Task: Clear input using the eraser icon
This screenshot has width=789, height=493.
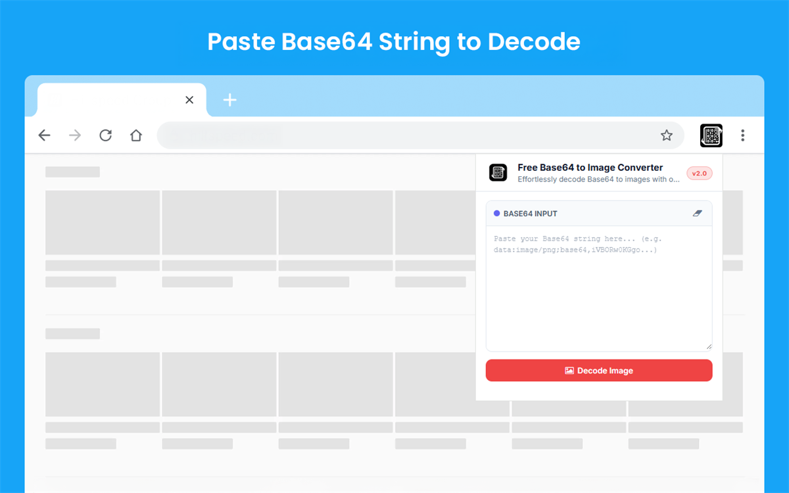Action: [x=698, y=214]
